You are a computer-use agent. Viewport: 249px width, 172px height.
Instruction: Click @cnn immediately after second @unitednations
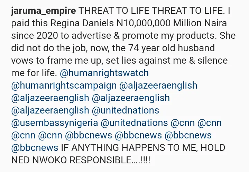pos(183,123)
